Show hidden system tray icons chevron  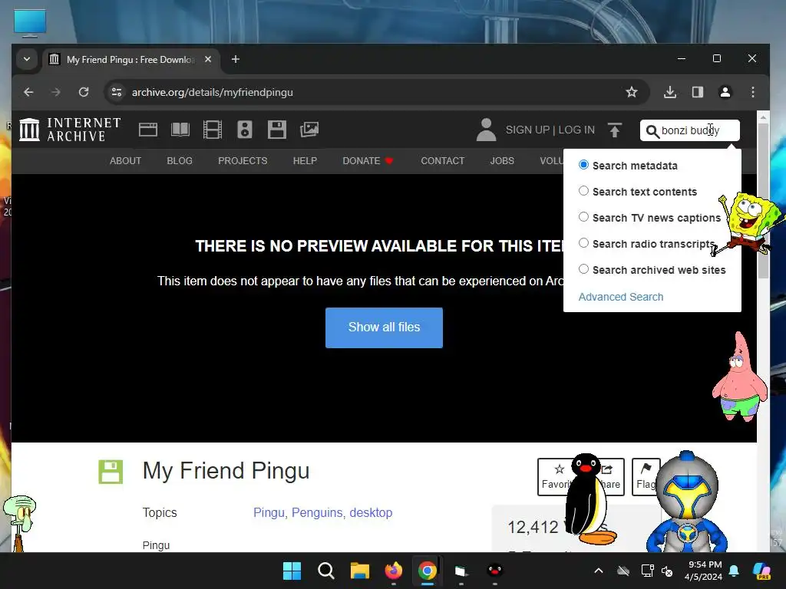pyautogui.click(x=599, y=571)
